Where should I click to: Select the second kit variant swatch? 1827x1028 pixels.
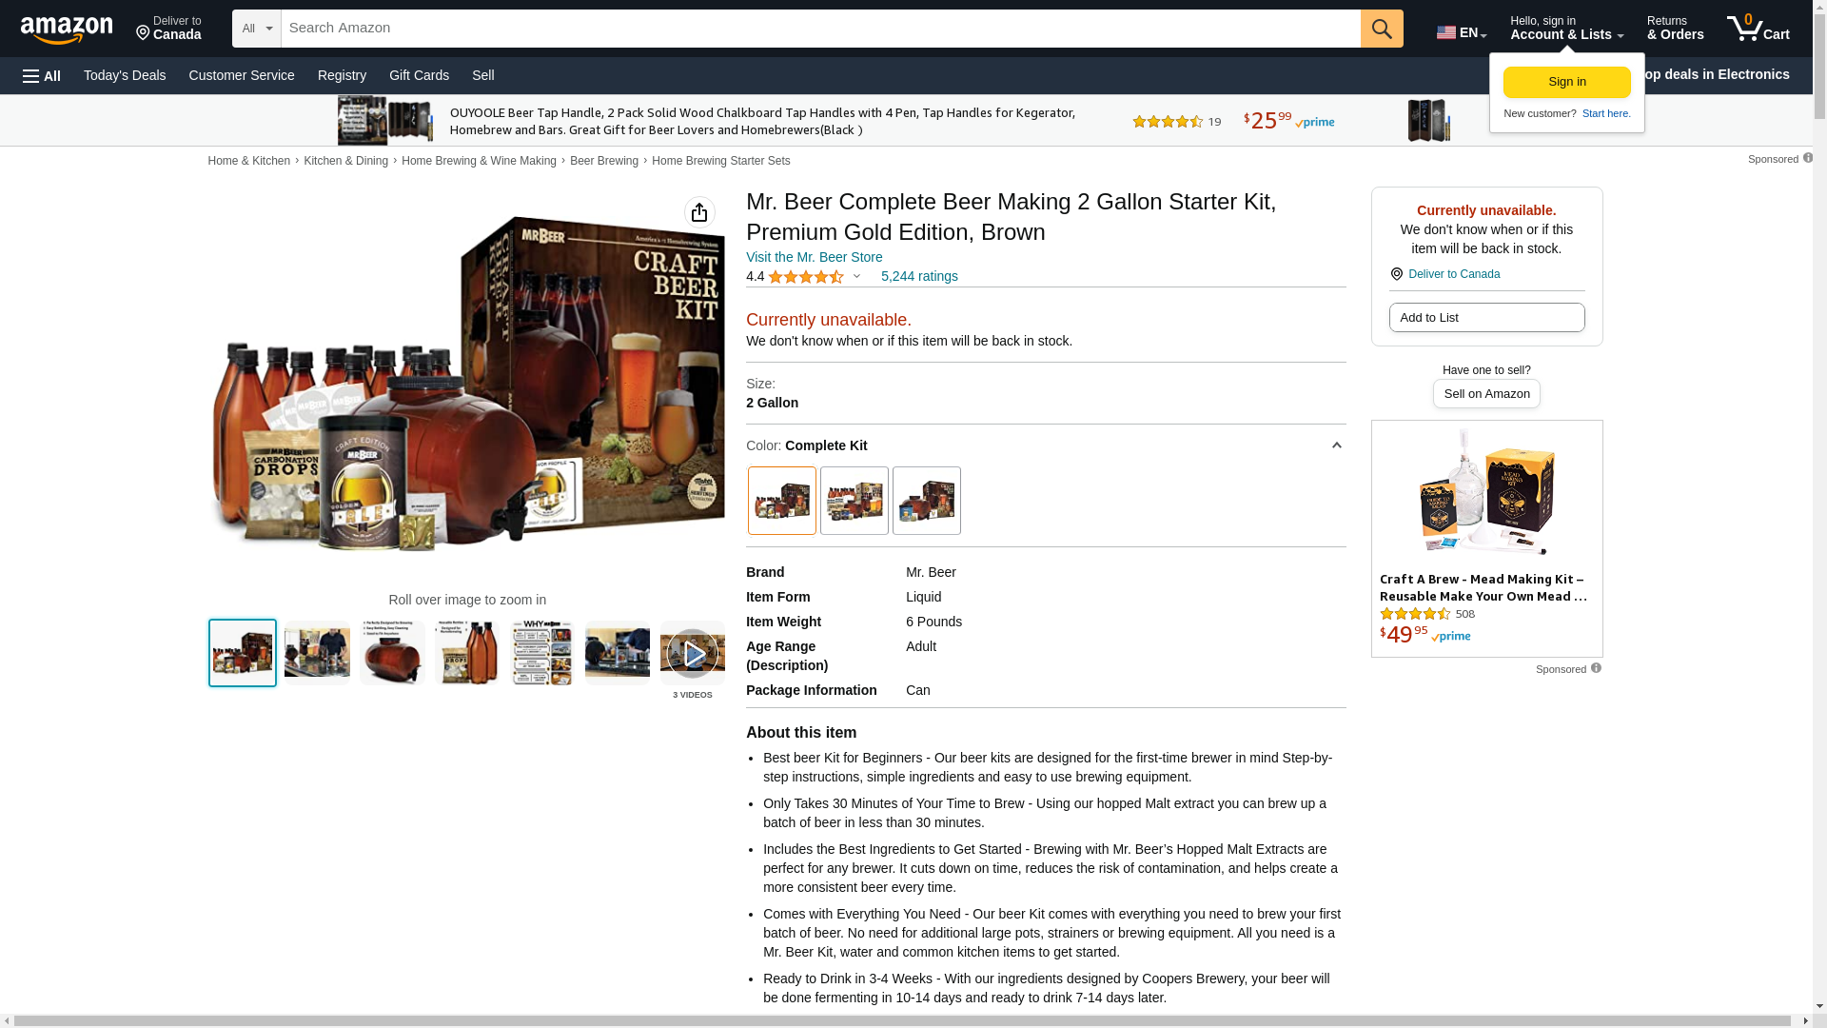point(855,501)
